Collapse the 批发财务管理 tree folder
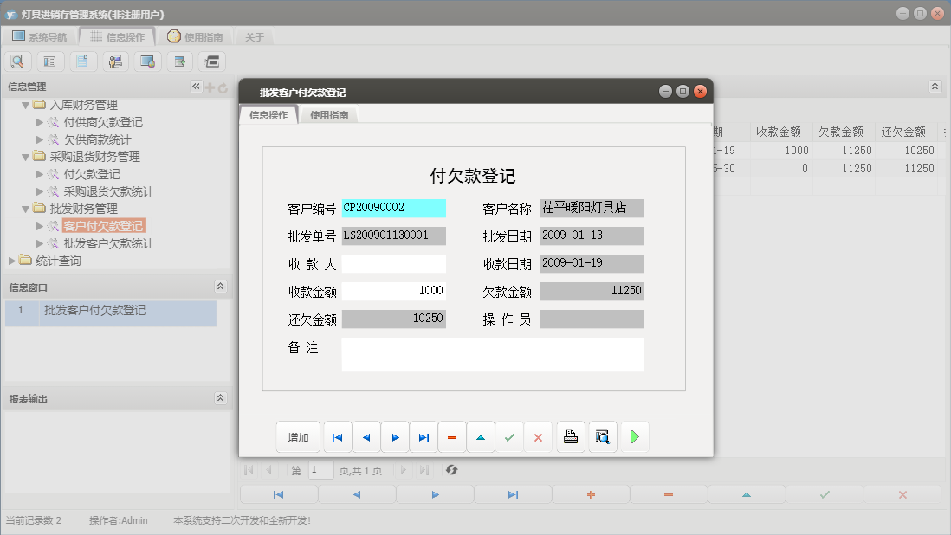 pyautogui.click(x=26, y=208)
